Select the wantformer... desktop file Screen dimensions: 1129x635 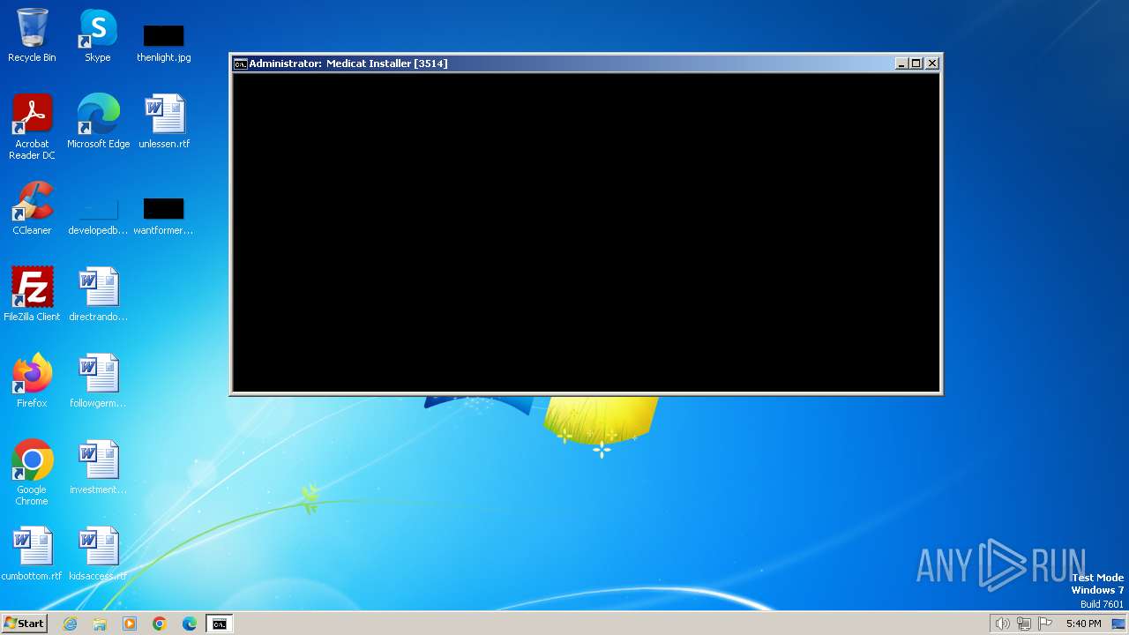(164, 215)
